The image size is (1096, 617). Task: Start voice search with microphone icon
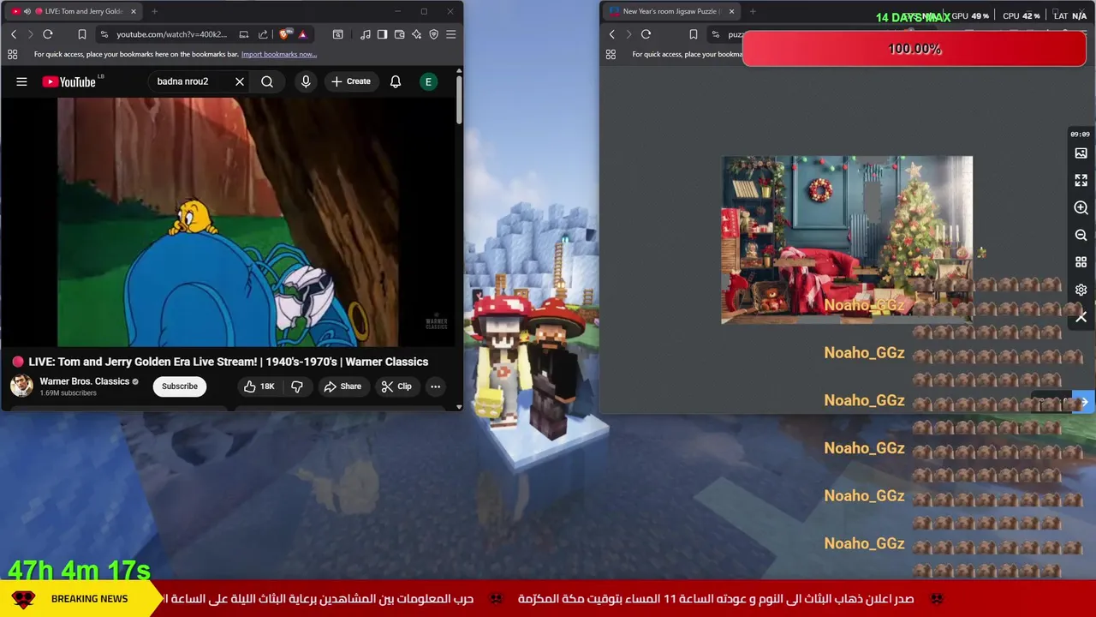(306, 81)
